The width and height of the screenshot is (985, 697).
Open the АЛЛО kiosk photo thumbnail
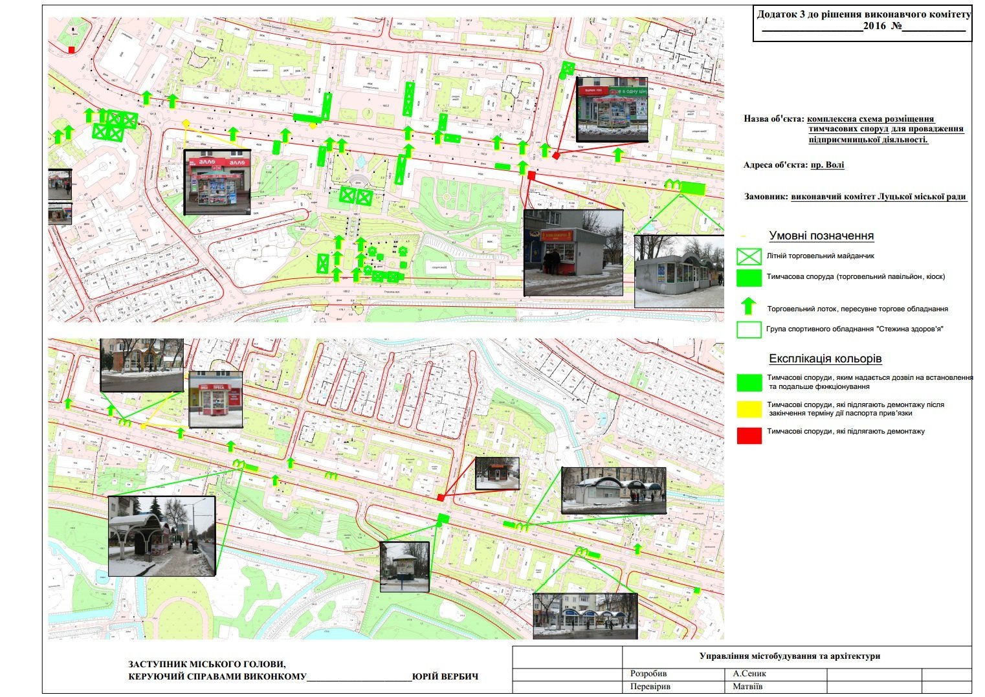217,182
